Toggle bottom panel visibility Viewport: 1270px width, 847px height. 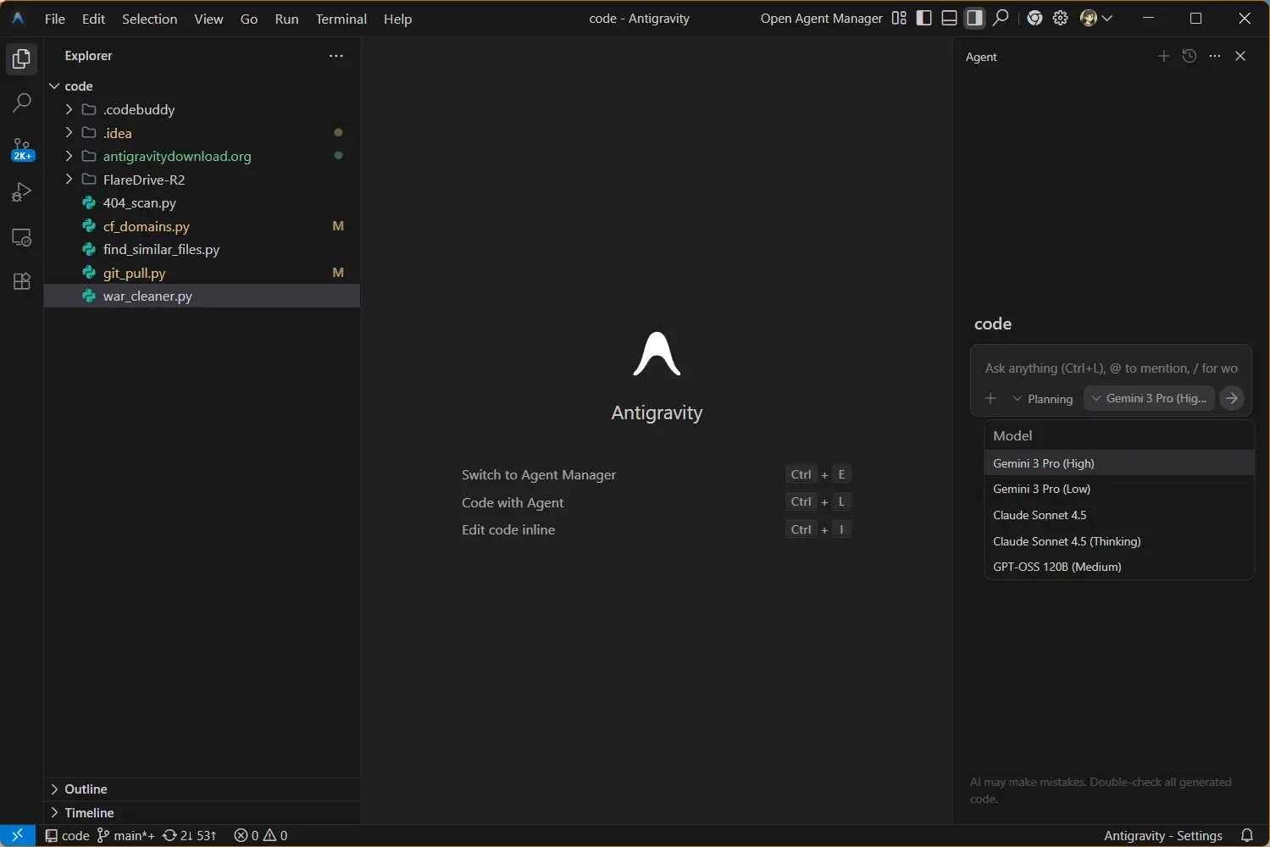950,18
